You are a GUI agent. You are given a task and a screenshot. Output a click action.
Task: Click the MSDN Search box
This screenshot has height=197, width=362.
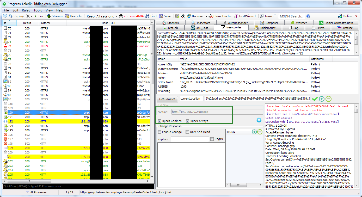click(x=292, y=16)
